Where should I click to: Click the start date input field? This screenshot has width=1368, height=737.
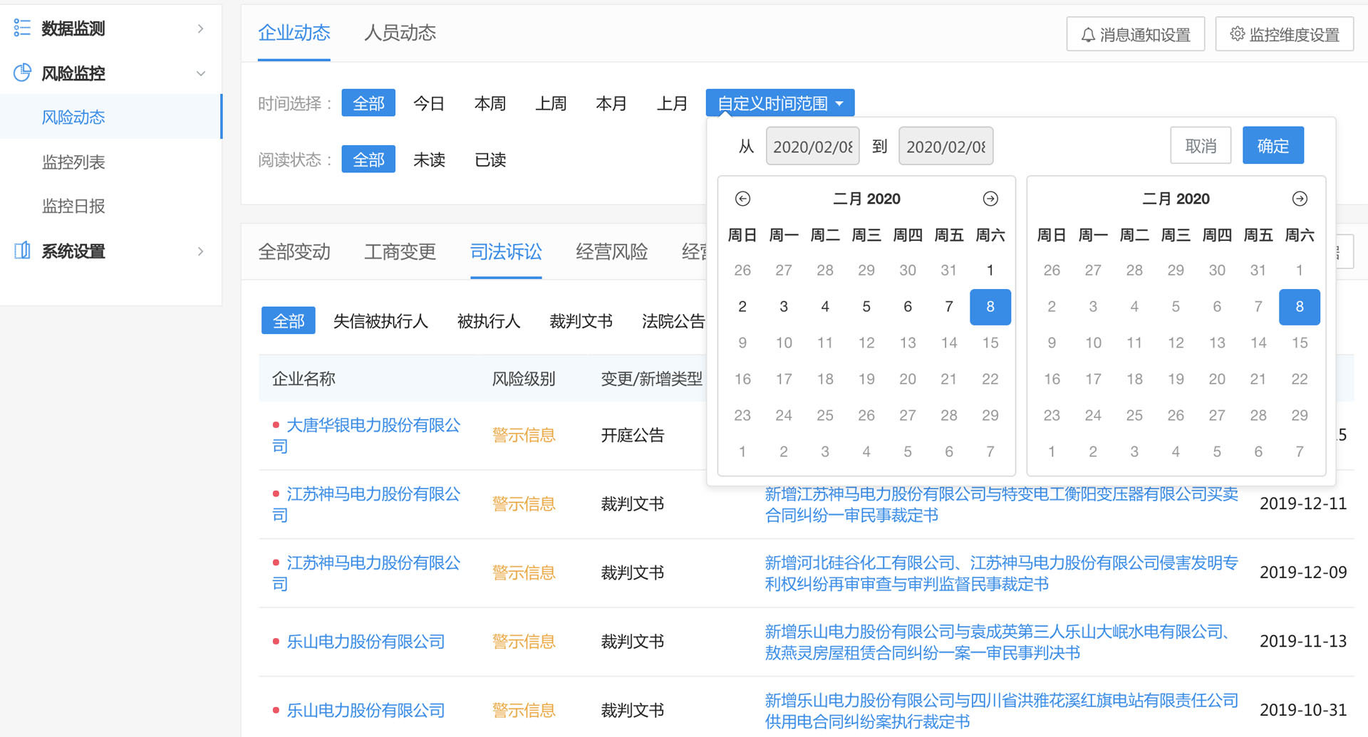coord(812,147)
